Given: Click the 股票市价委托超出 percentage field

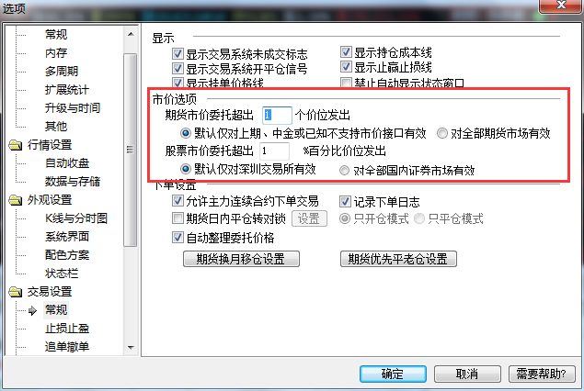Looking at the screenshot, I should click(x=274, y=151).
